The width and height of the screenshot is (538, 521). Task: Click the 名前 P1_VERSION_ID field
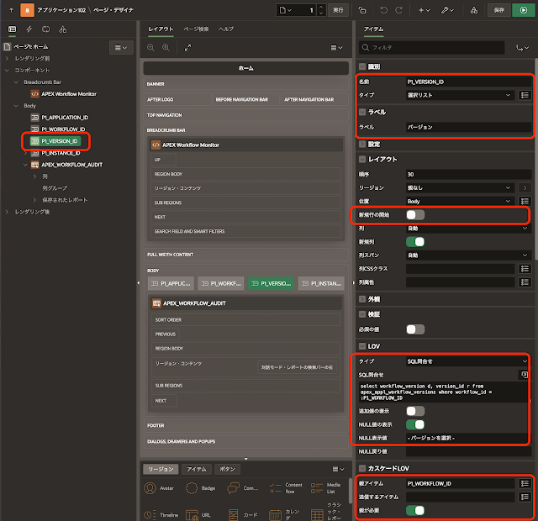click(x=468, y=82)
